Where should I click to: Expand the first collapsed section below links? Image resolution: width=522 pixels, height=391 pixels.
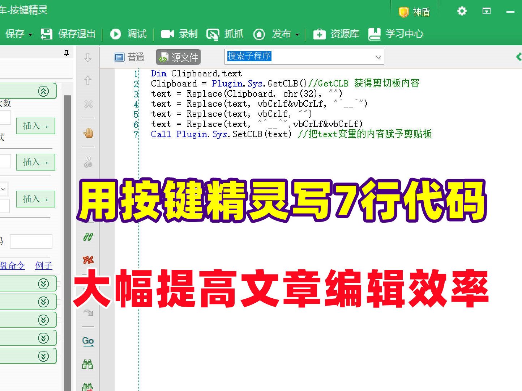(43, 283)
